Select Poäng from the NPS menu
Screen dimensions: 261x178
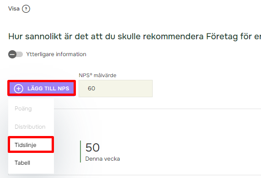click(x=23, y=109)
